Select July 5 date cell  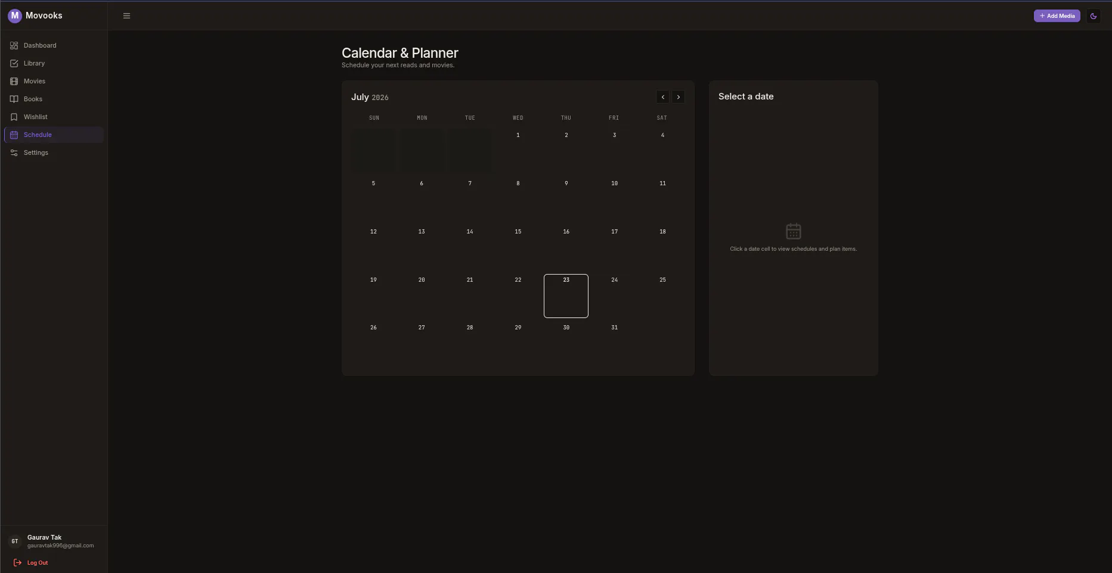coord(374,199)
